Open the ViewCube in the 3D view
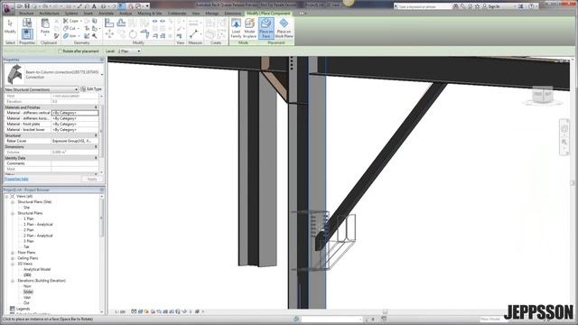 click(543, 95)
